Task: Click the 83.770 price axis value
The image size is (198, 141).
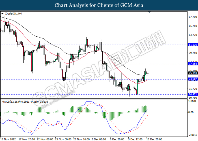Action: pyautogui.click(x=193, y=35)
